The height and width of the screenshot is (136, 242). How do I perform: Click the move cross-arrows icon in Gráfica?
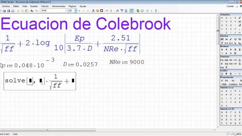pos(231,74)
